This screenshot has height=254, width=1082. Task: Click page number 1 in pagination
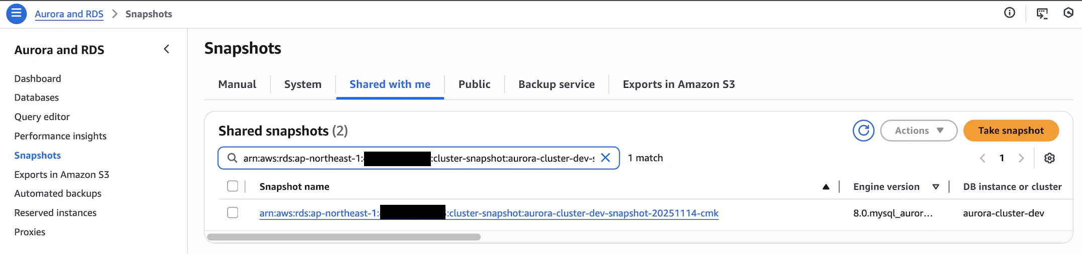1002,158
